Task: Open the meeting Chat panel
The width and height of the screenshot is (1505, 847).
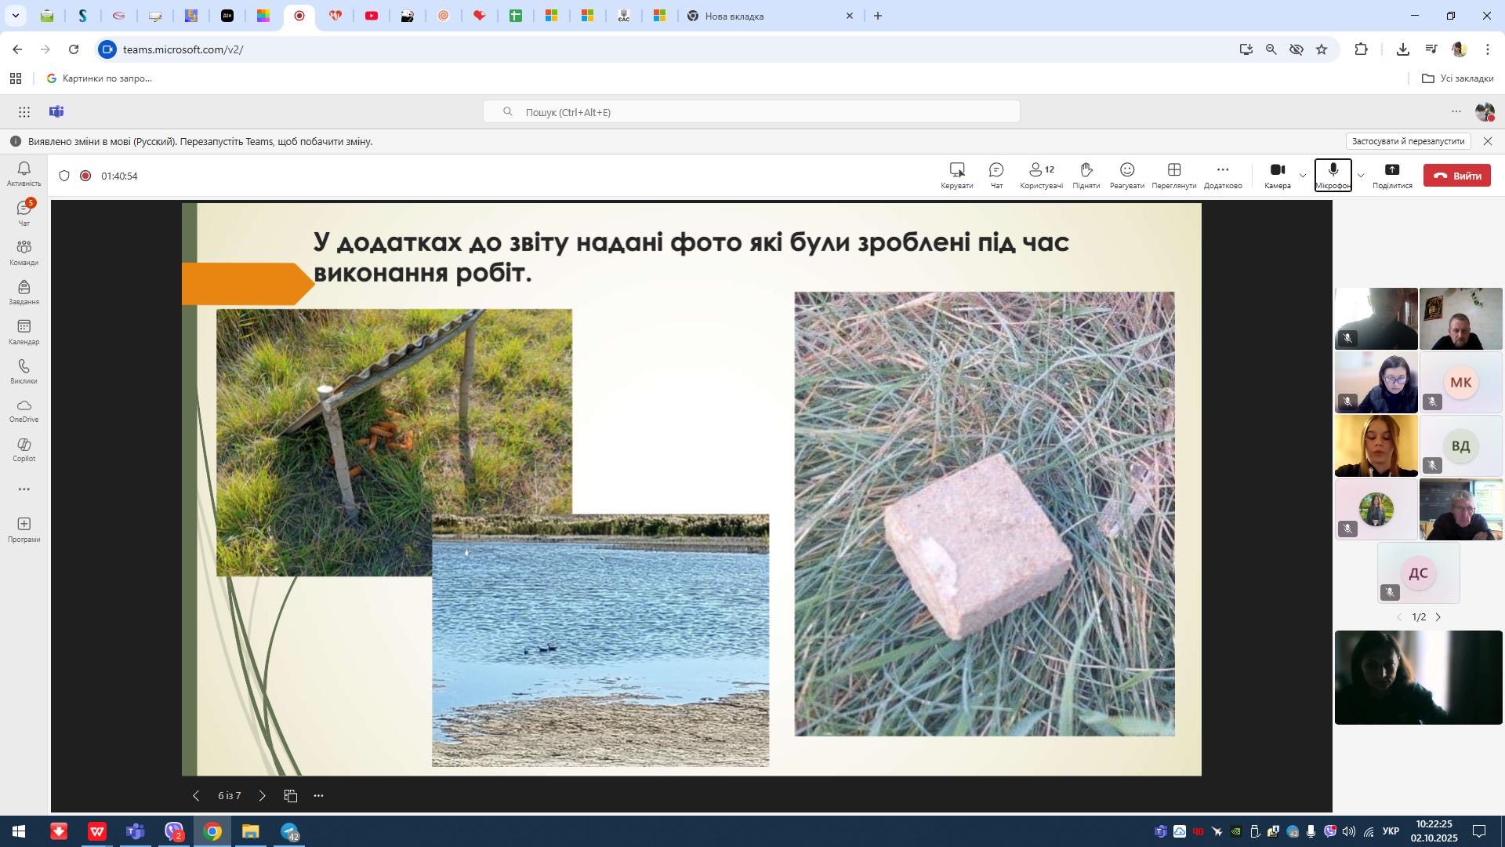Action: [x=996, y=176]
